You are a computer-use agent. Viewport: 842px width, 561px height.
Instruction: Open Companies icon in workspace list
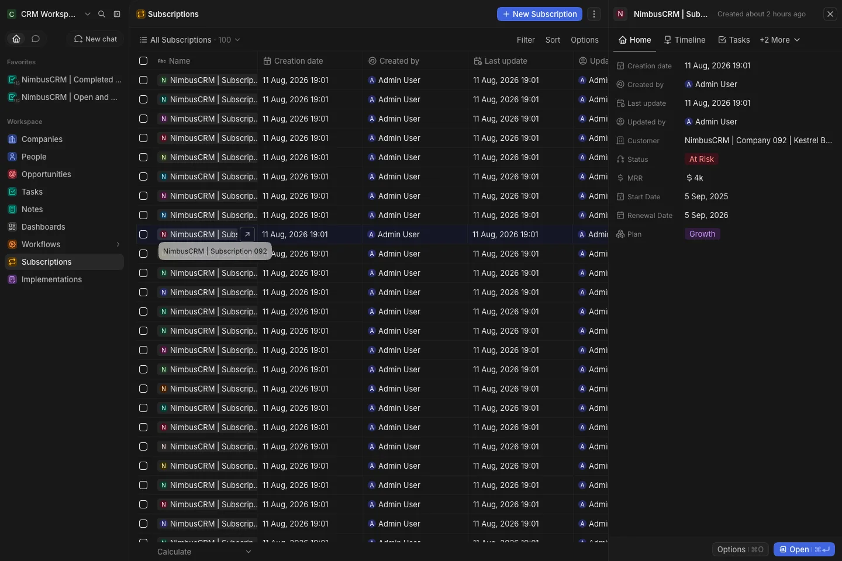pyautogui.click(x=12, y=139)
